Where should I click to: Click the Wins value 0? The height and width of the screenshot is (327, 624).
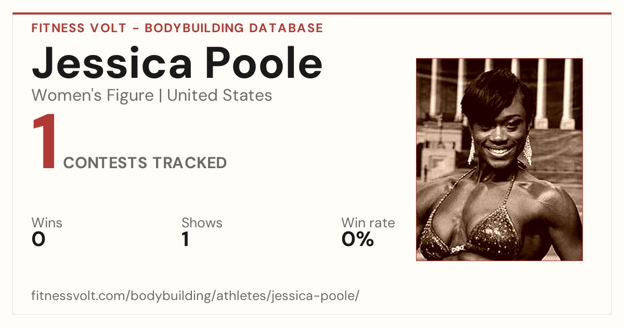point(38,239)
